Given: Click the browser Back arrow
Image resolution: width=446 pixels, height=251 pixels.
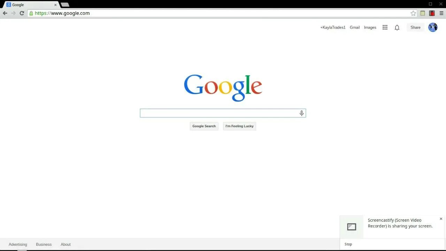Looking at the screenshot, I should coord(5,13).
